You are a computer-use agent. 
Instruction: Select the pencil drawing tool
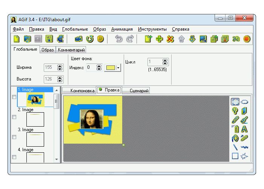(x=235, y=120)
